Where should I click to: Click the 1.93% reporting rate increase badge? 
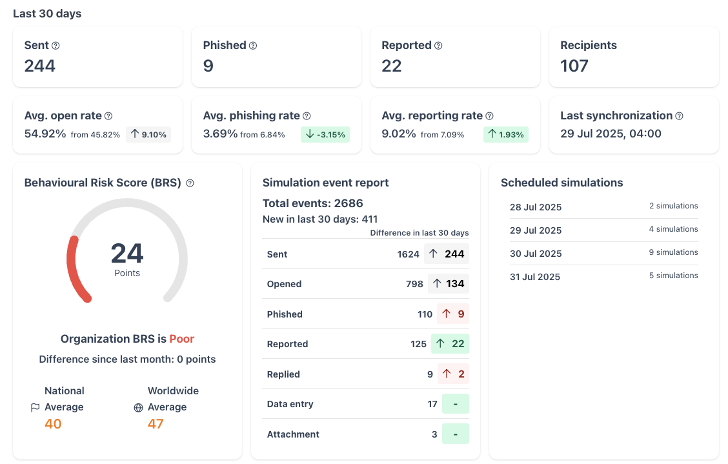(505, 135)
